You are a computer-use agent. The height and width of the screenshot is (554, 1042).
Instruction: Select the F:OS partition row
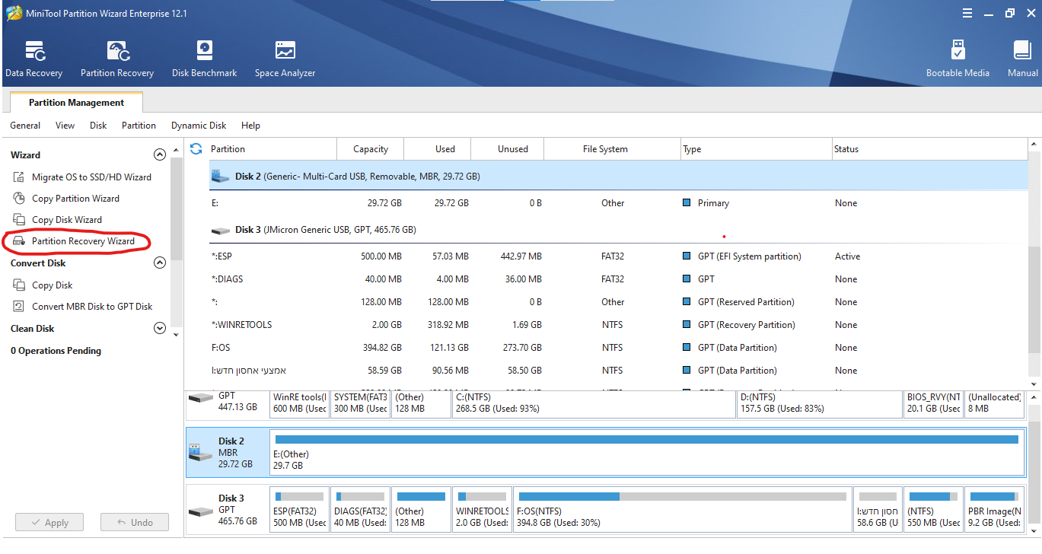pos(618,348)
